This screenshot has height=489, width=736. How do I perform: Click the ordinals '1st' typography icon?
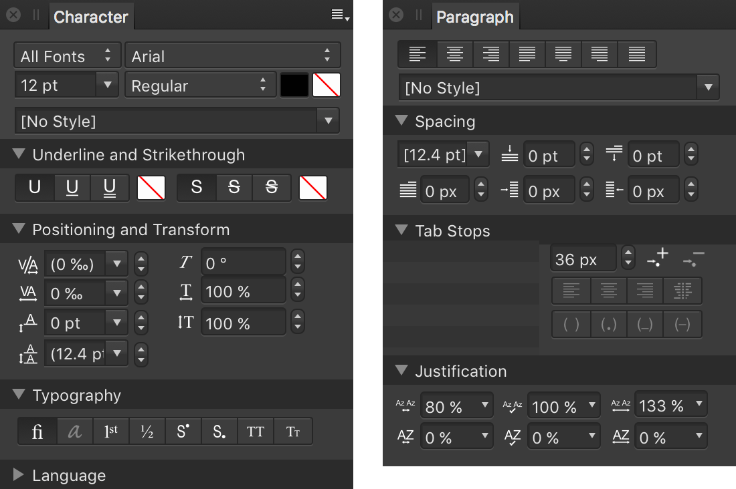tap(111, 432)
